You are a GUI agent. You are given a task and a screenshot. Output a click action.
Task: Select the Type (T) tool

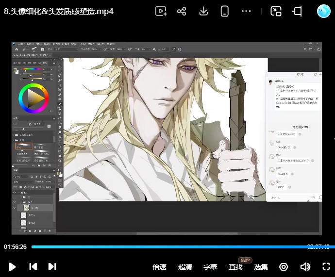pyautogui.click(x=60, y=142)
